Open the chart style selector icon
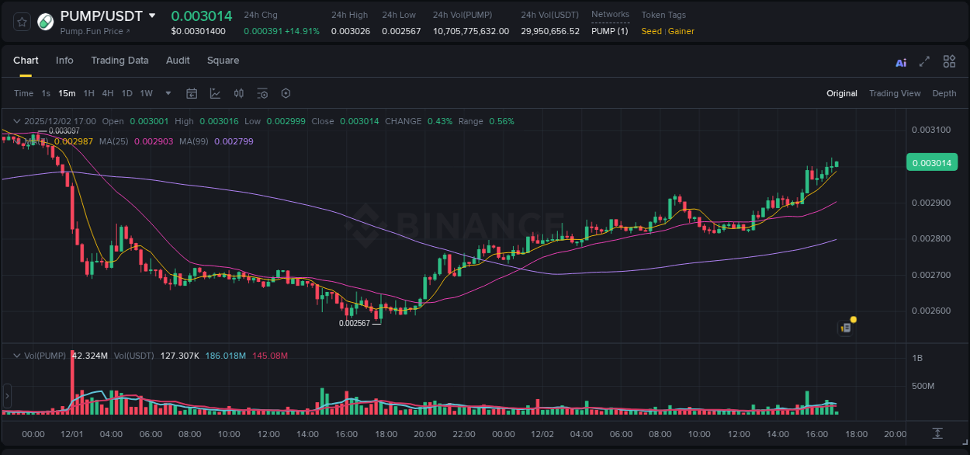The image size is (970, 455). 215,93
